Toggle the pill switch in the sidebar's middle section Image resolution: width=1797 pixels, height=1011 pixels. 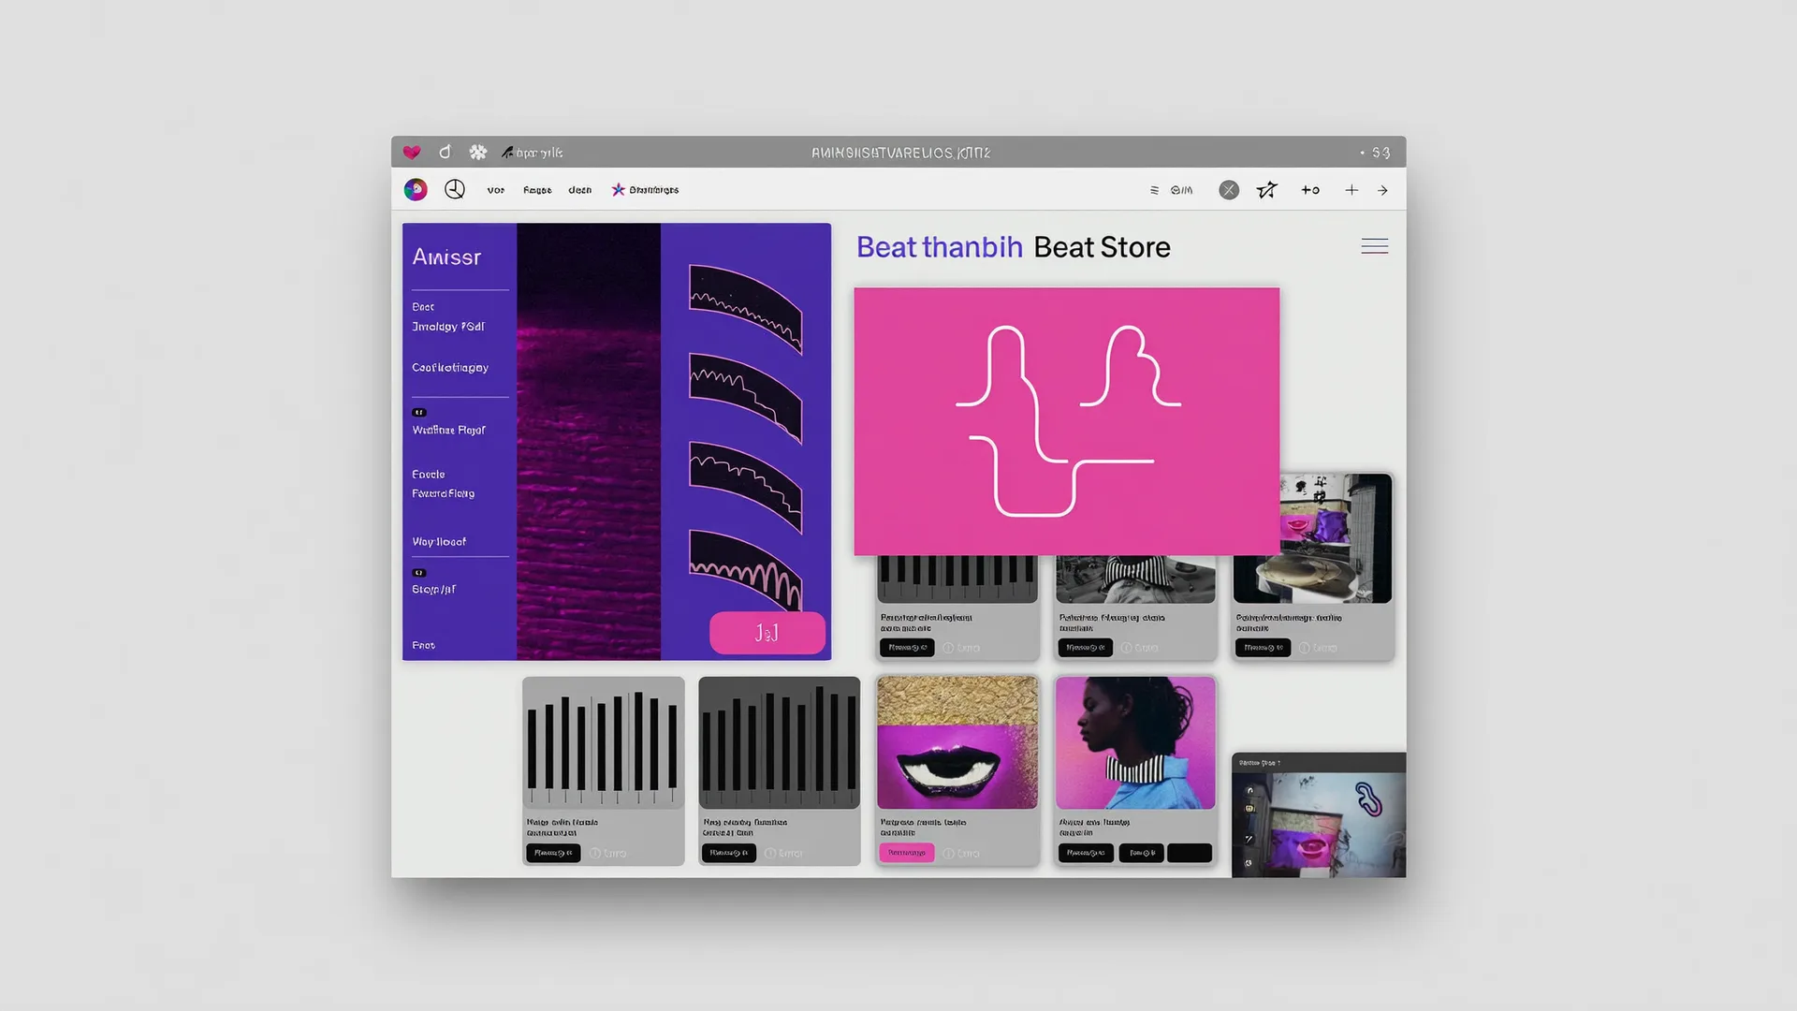pyautogui.click(x=419, y=413)
